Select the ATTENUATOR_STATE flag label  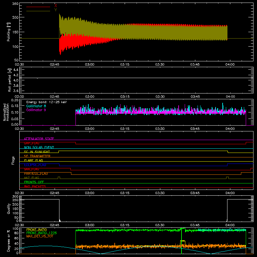(x=39, y=139)
